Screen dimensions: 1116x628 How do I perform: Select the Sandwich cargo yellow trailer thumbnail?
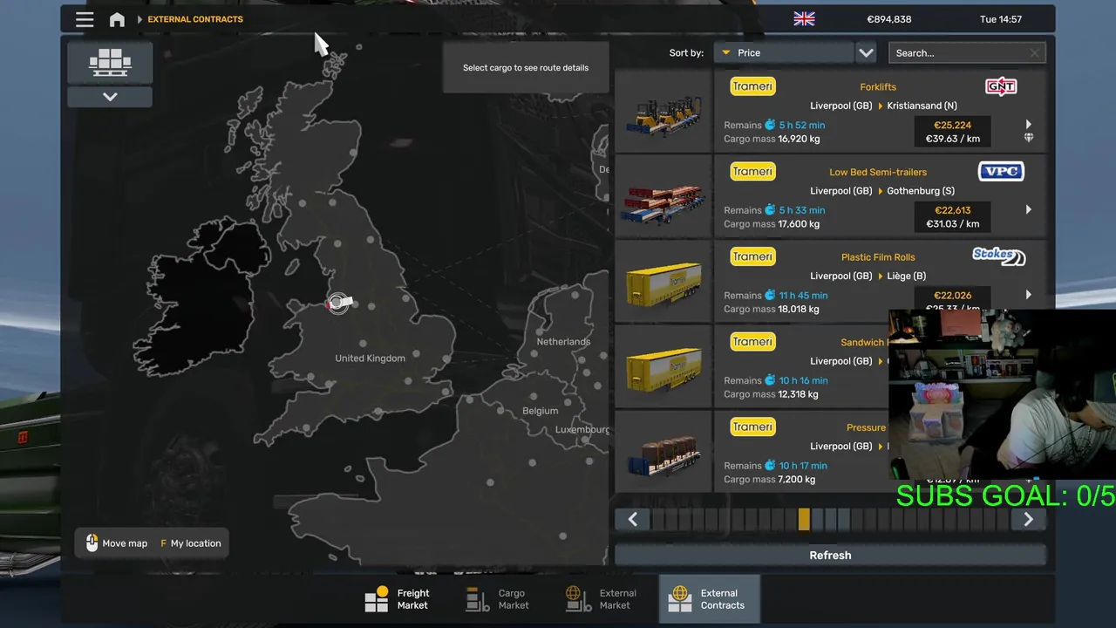[663, 367]
